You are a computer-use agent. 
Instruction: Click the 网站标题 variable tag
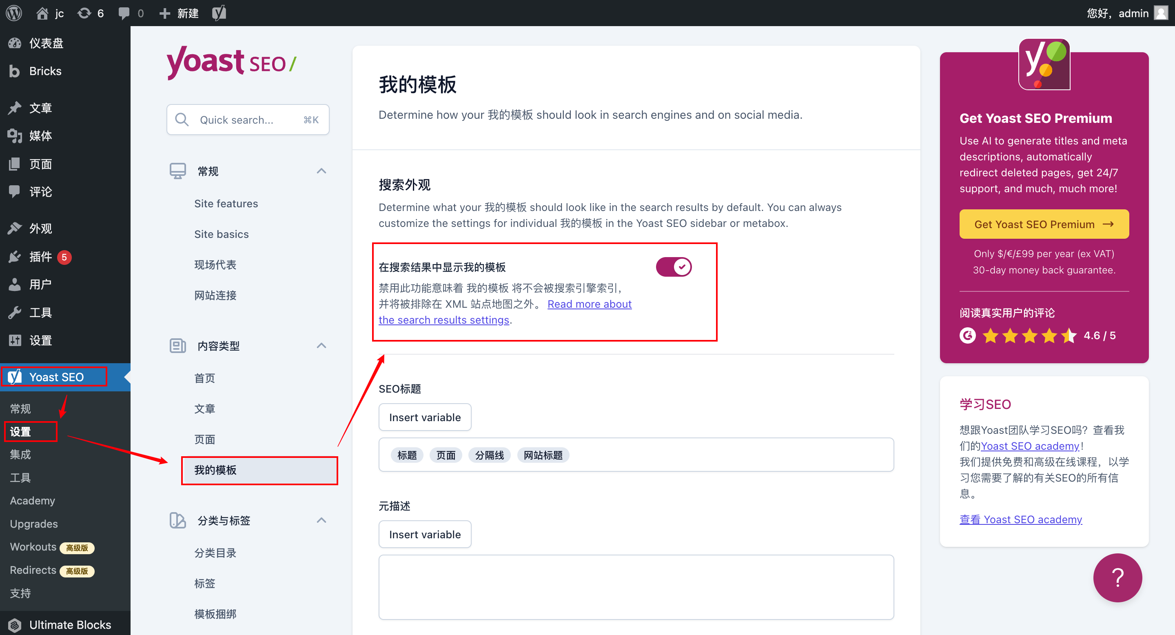tap(543, 455)
